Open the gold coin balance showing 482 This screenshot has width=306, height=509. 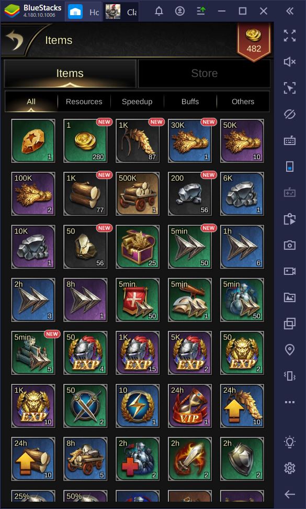[x=254, y=42]
